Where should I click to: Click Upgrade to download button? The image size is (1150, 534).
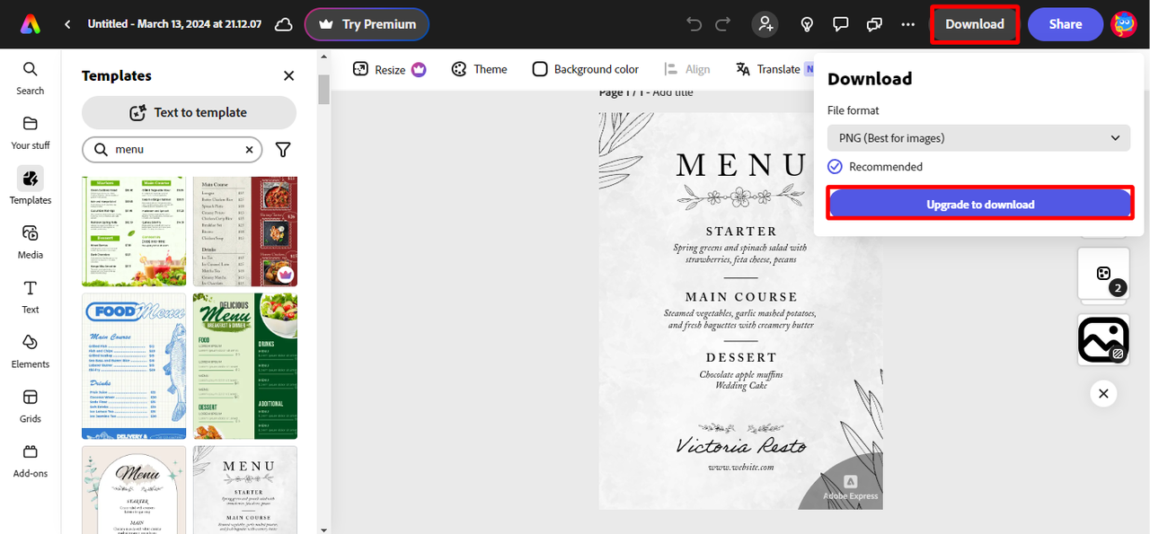pyautogui.click(x=979, y=204)
